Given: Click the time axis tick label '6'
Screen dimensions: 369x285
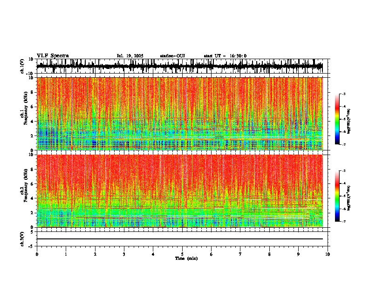Looking at the screenshot, I should coord(212,254).
